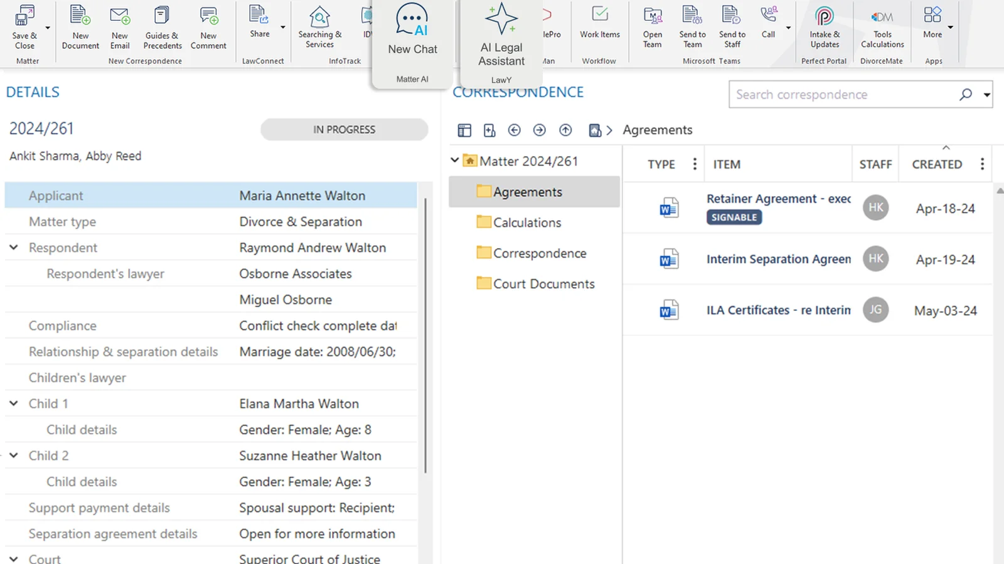This screenshot has width=1004, height=564.
Task: Click the Send to Team icon
Action: coord(692,15)
